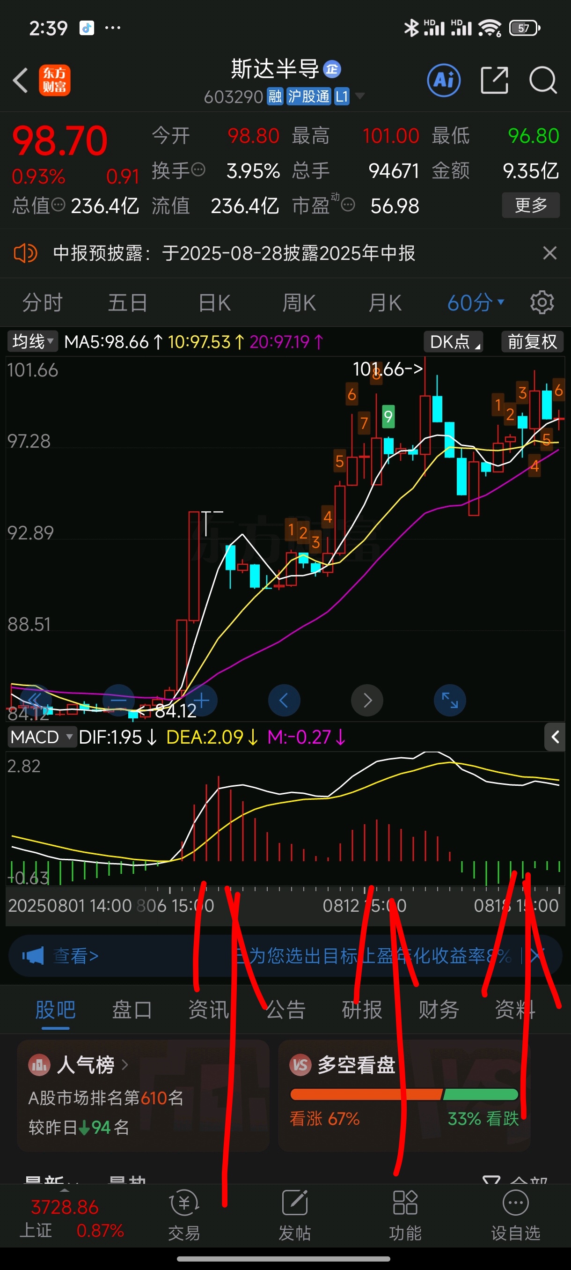The image size is (571, 1270).
Task: Open the search magnifier icon
Action: coord(543,80)
